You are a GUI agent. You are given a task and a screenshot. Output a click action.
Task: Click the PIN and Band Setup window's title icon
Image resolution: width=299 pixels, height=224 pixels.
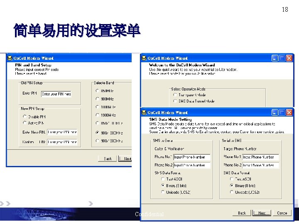point(10,58)
